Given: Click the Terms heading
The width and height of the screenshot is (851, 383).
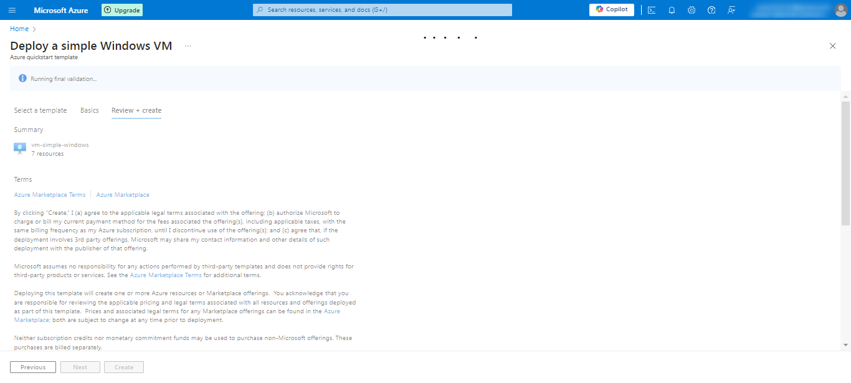Looking at the screenshot, I should 23,179.
